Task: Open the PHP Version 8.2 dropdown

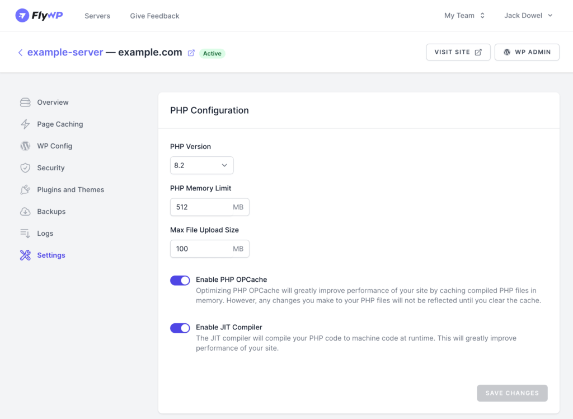Action: 201,165
